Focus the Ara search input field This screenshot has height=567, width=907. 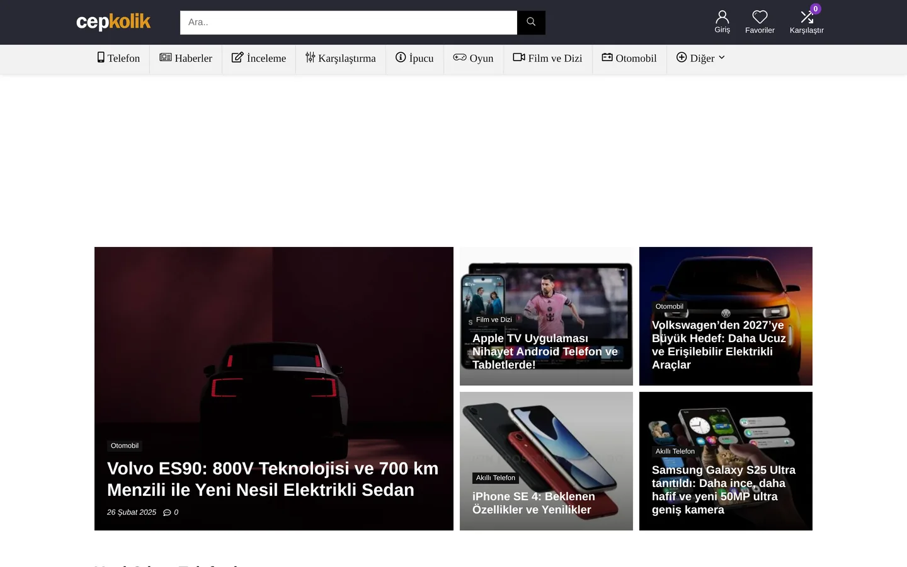click(x=348, y=22)
